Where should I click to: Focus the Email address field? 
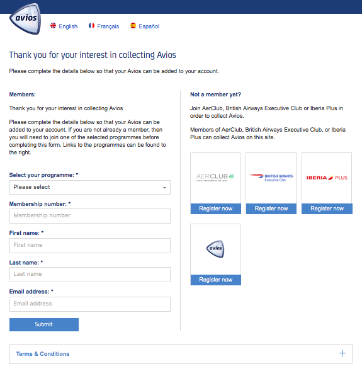(x=90, y=304)
